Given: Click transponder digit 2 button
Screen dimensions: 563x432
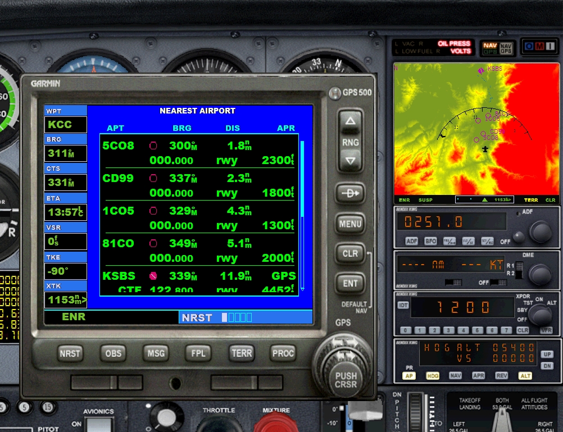Looking at the screenshot, I should pyautogui.click(x=434, y=330).
